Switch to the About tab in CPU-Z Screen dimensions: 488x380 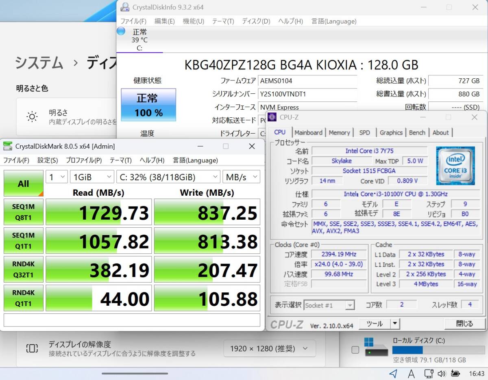[x=440, y=132]
